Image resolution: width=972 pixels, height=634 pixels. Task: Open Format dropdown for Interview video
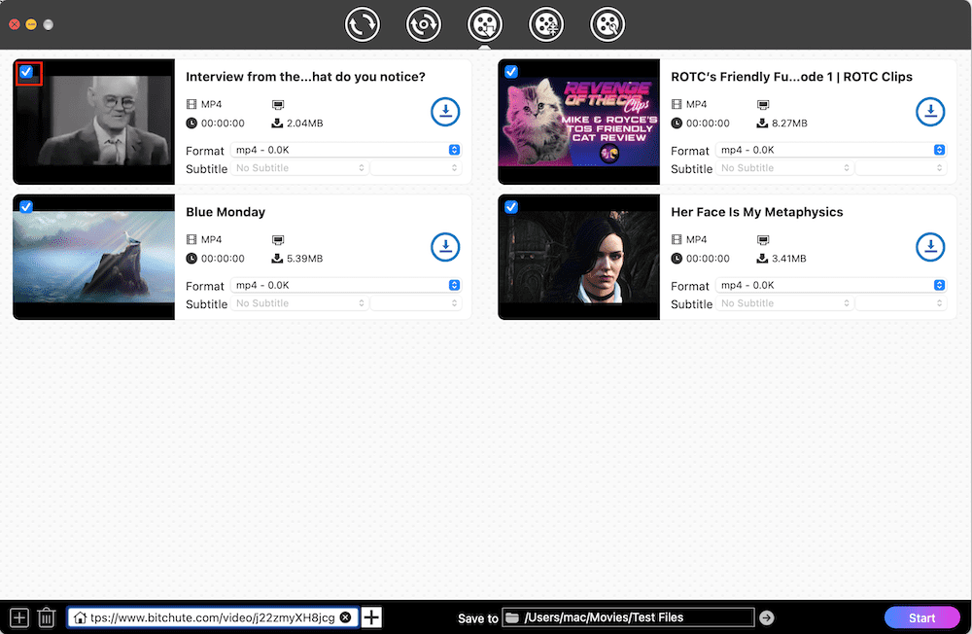[x=346, y=150]
